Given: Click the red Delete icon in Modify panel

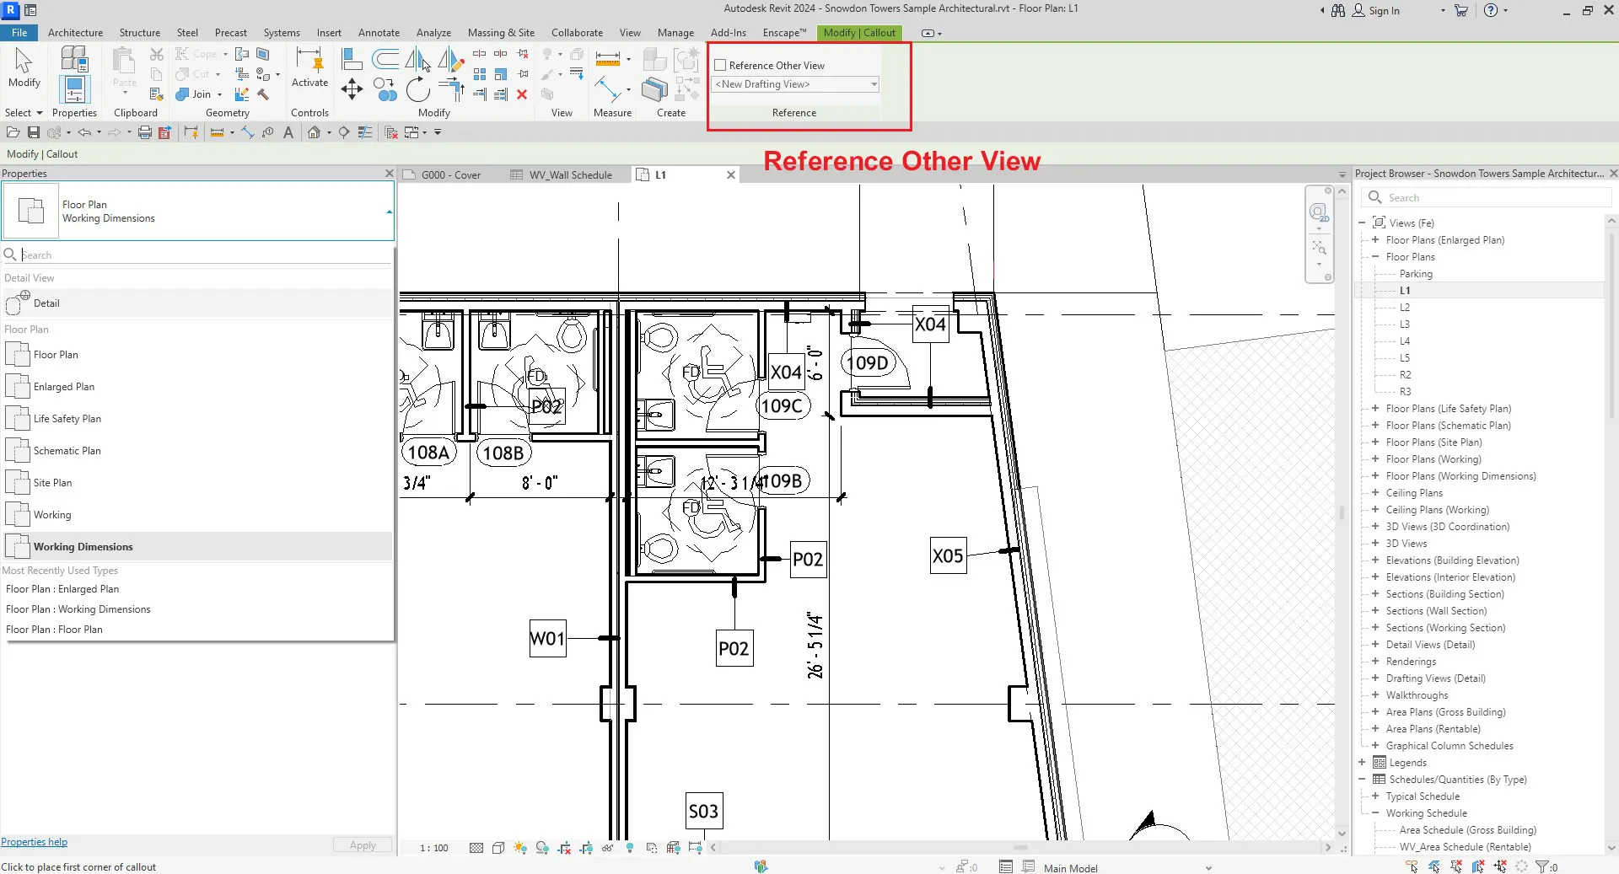Looking at the screenshot, I should (522, 94).
